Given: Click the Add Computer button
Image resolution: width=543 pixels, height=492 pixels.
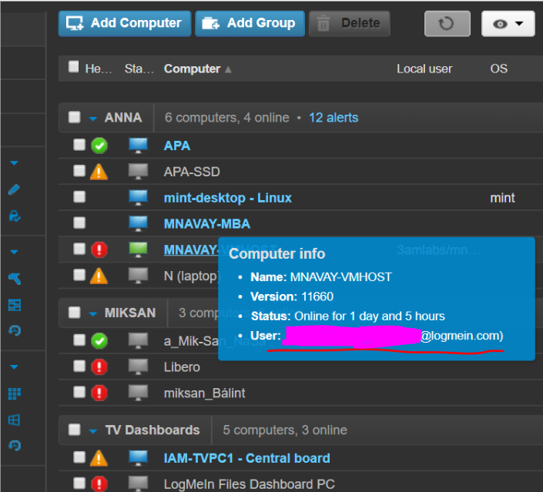Looking at the screenshot, I should click(125, 24).
